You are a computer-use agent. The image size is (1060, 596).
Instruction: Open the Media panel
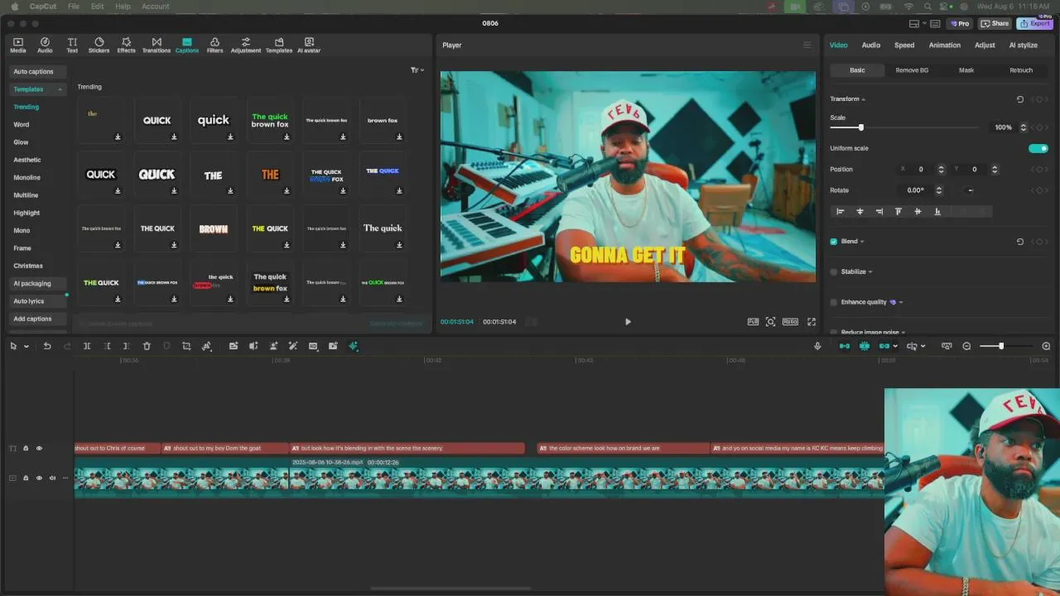tap(17, 46)
